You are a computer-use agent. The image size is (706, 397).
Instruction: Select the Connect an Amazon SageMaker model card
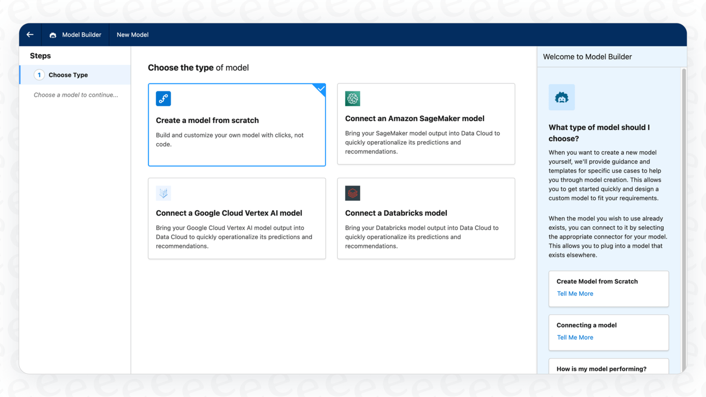pyautogui.click(x=426, y=124)
